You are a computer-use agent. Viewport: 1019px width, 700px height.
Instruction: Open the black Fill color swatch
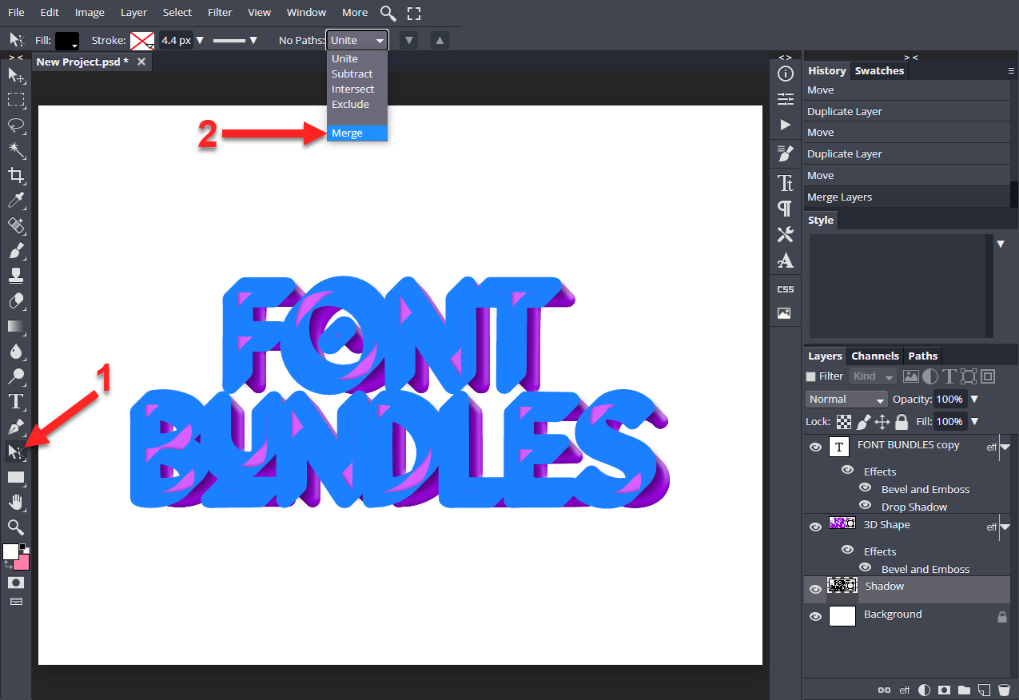coord(66,41)
